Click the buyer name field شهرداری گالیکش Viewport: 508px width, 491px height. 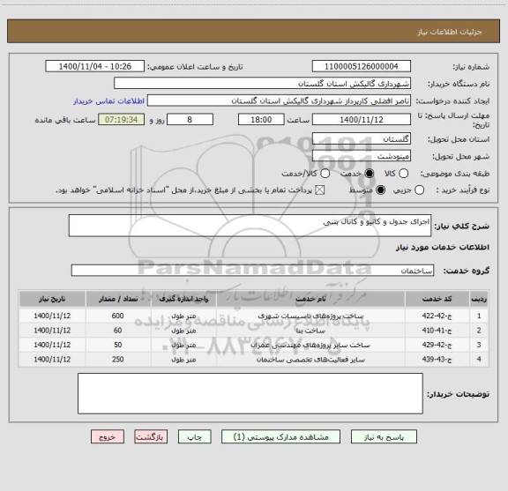[263, 84]
